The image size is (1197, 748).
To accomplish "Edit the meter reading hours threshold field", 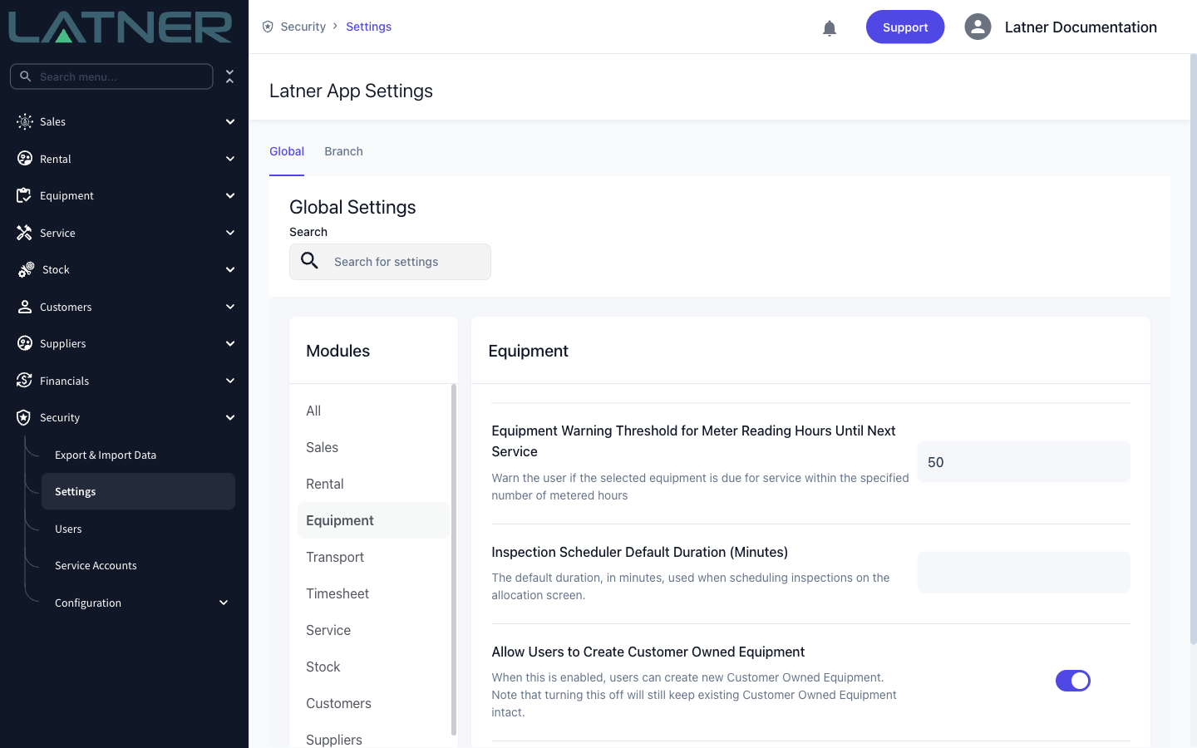I will (1023, 462).
